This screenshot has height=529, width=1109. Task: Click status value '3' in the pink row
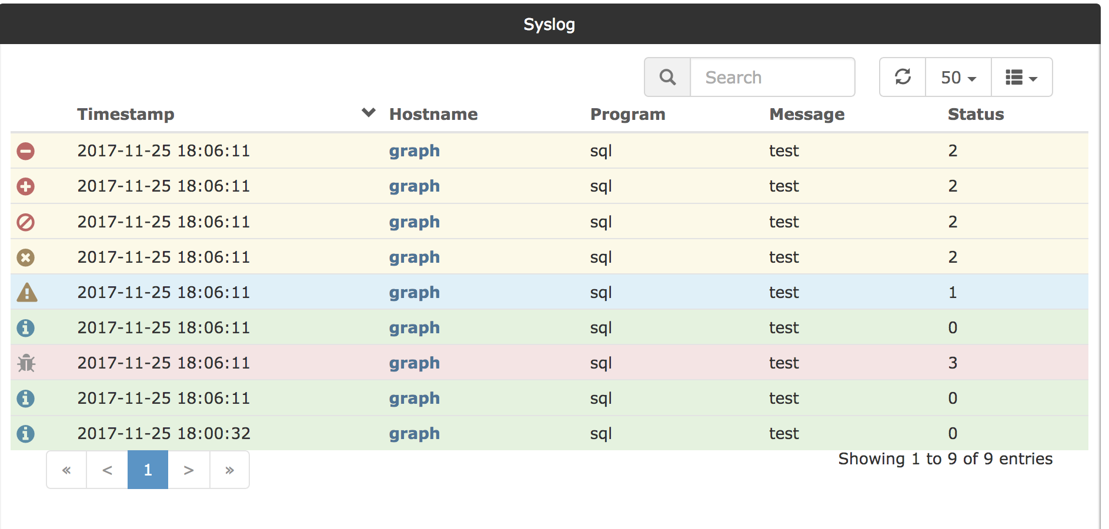[x=953, y=363]
